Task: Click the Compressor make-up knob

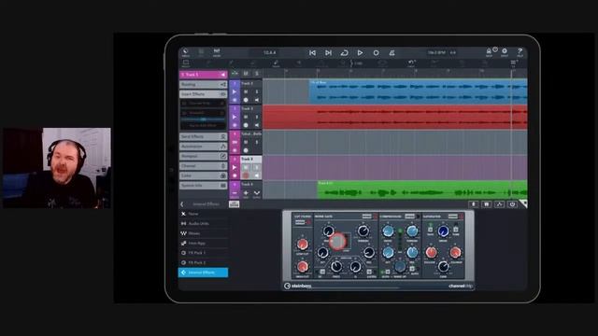Action: coord(400,267)
